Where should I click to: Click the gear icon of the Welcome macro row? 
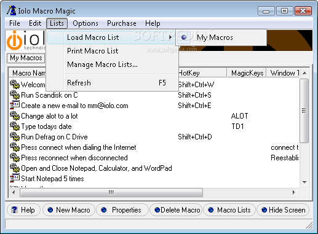[x=15, y=84]
